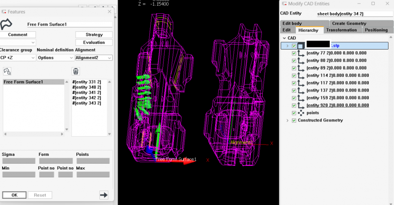The width and height of the screenshot is (394, 205).
Task: Uncheck the entity 80 2 checkbox
Action: [x=294, y=61]
